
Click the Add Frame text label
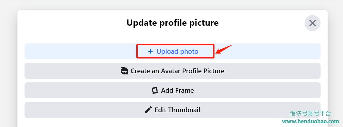tap(177, 90)
